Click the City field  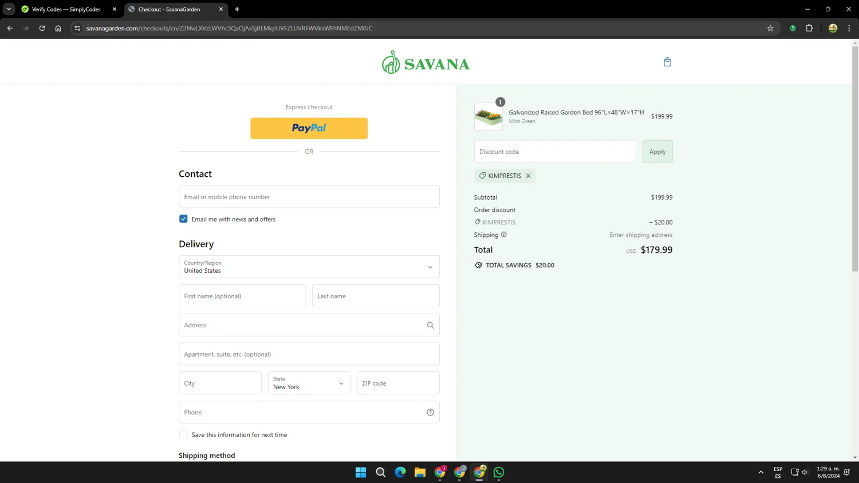pyautogui.click(x=220, y=383)
